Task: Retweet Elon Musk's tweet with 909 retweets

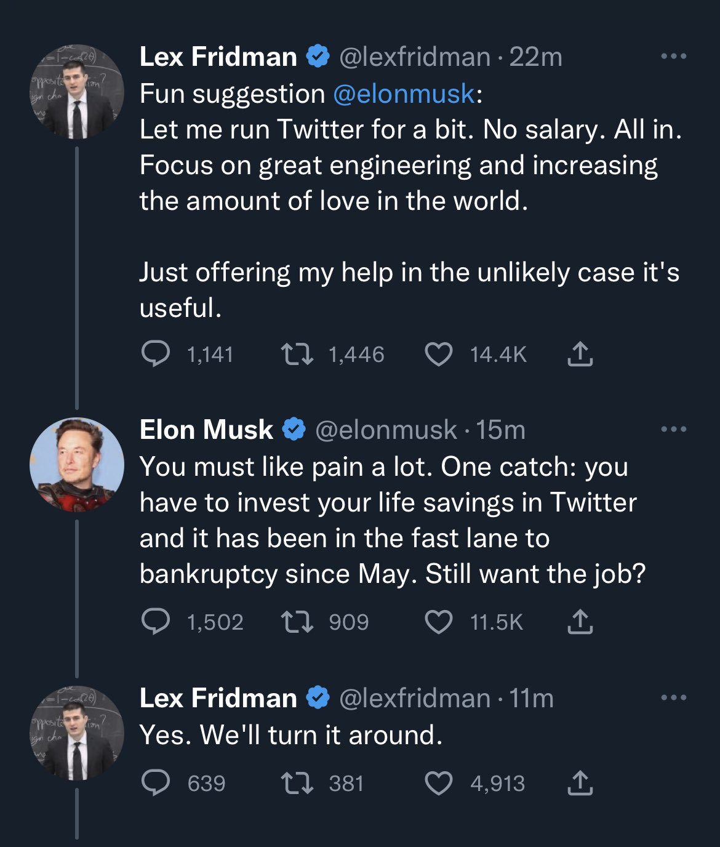Action: [x=297, y=622]
